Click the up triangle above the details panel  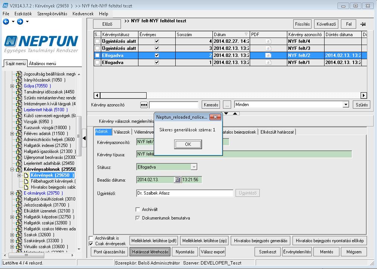tap(235, 113)
